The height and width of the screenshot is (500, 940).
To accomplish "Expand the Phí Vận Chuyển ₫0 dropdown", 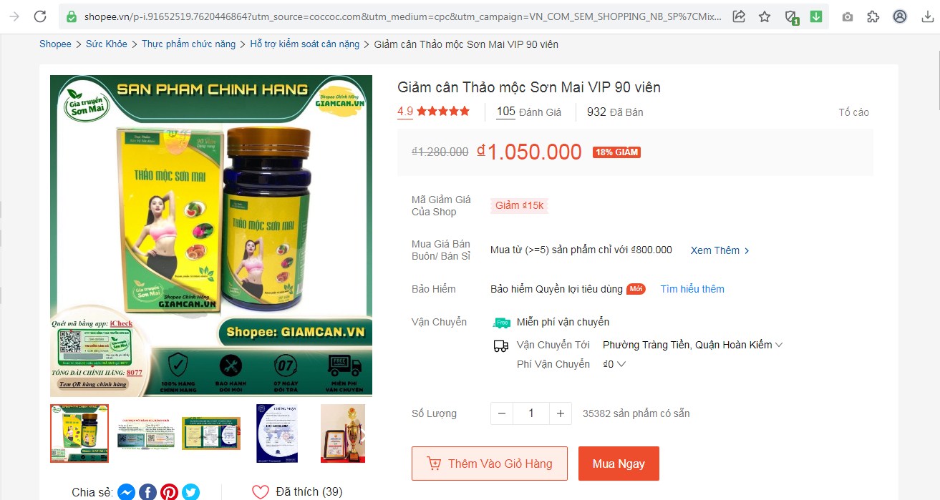I will click(x=614, y=364).
